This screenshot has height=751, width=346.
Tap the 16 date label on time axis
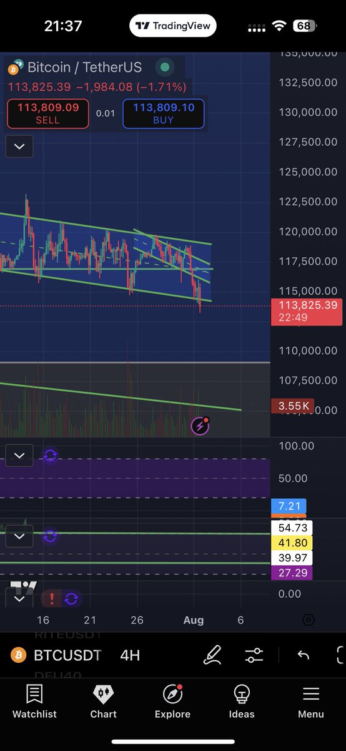pyautogui.click(x=42, y=620)
